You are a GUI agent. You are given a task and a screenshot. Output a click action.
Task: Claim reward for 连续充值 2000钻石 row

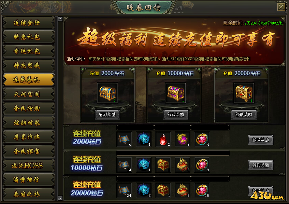click(x=260, y=140)
